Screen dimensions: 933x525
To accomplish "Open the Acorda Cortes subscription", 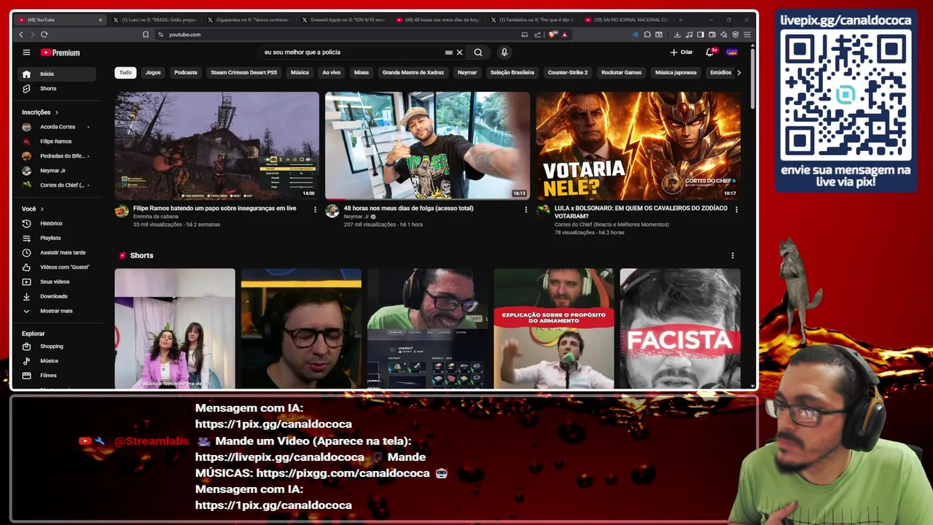I will click(x=57, y=127).
